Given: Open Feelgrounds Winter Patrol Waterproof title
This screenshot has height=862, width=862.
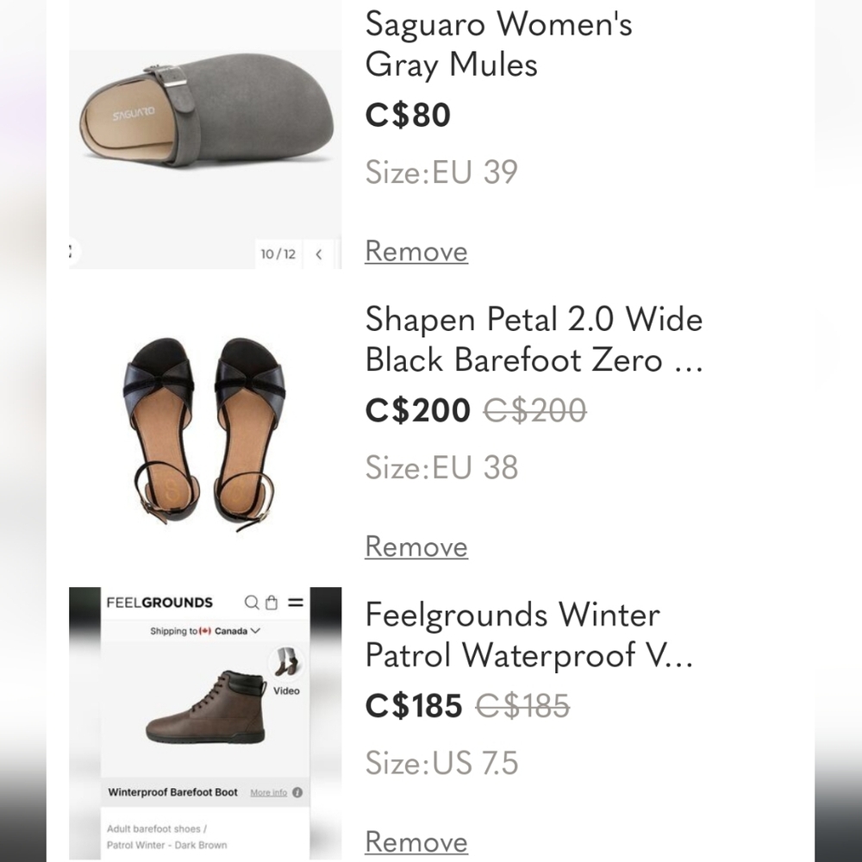Looking at the screenshot, I should [529, 634].
